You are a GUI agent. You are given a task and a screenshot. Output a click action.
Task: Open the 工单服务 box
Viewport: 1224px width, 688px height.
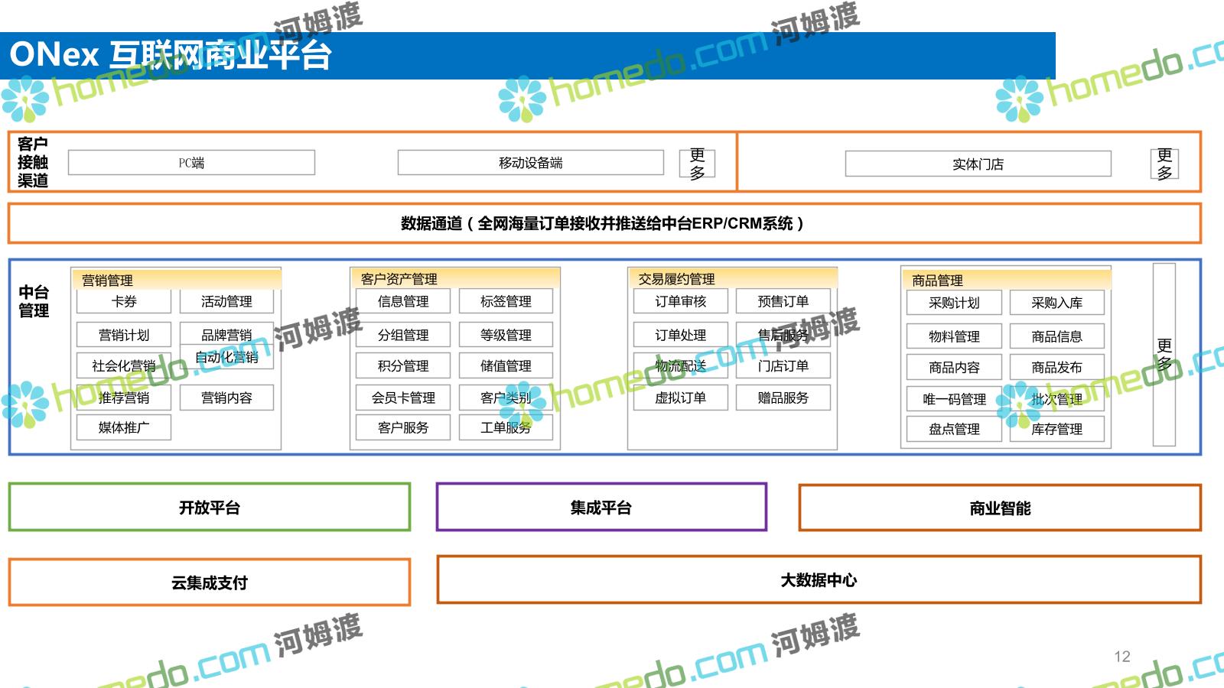pos(506,427)
